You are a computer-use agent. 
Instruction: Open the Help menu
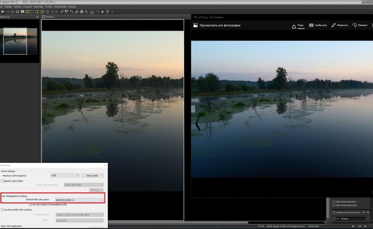tap(72, 7)
